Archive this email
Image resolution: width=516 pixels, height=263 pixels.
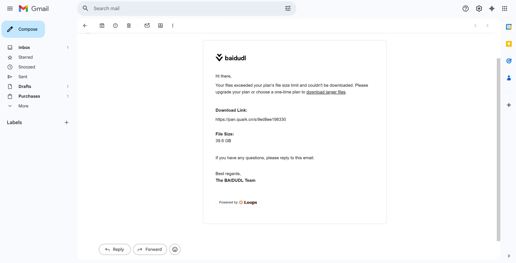pyautogui.click(x=102, y=25)
